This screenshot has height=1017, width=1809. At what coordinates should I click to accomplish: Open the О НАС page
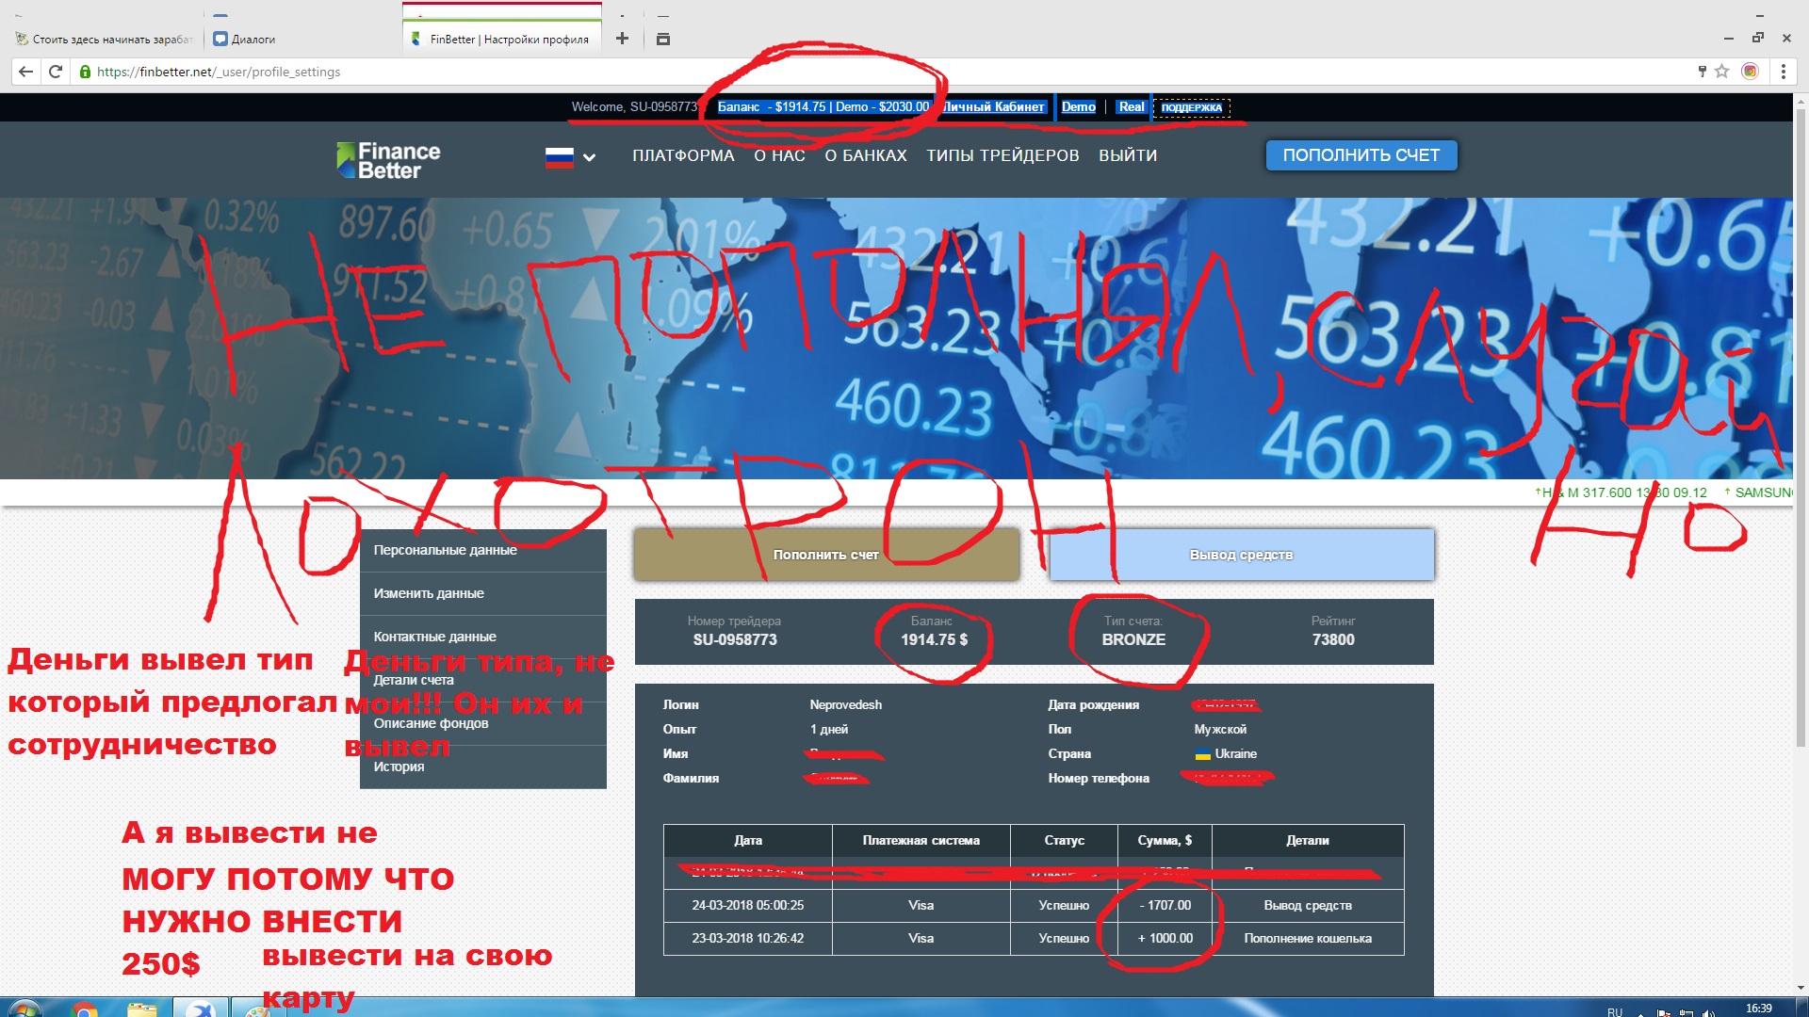click(x=779, y=155)
